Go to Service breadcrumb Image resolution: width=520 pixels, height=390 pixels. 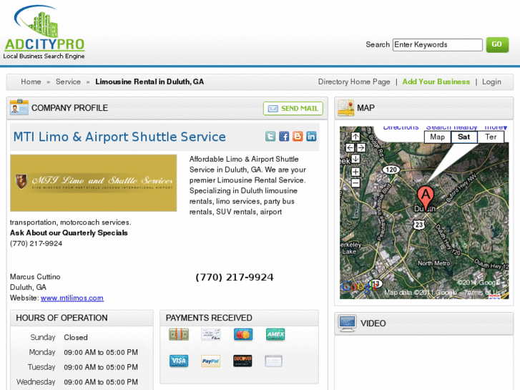tap(68, 82)
